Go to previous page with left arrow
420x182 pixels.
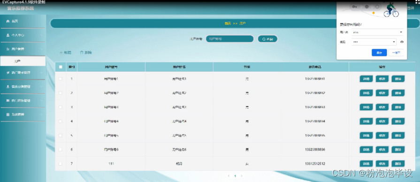[229, 176]
